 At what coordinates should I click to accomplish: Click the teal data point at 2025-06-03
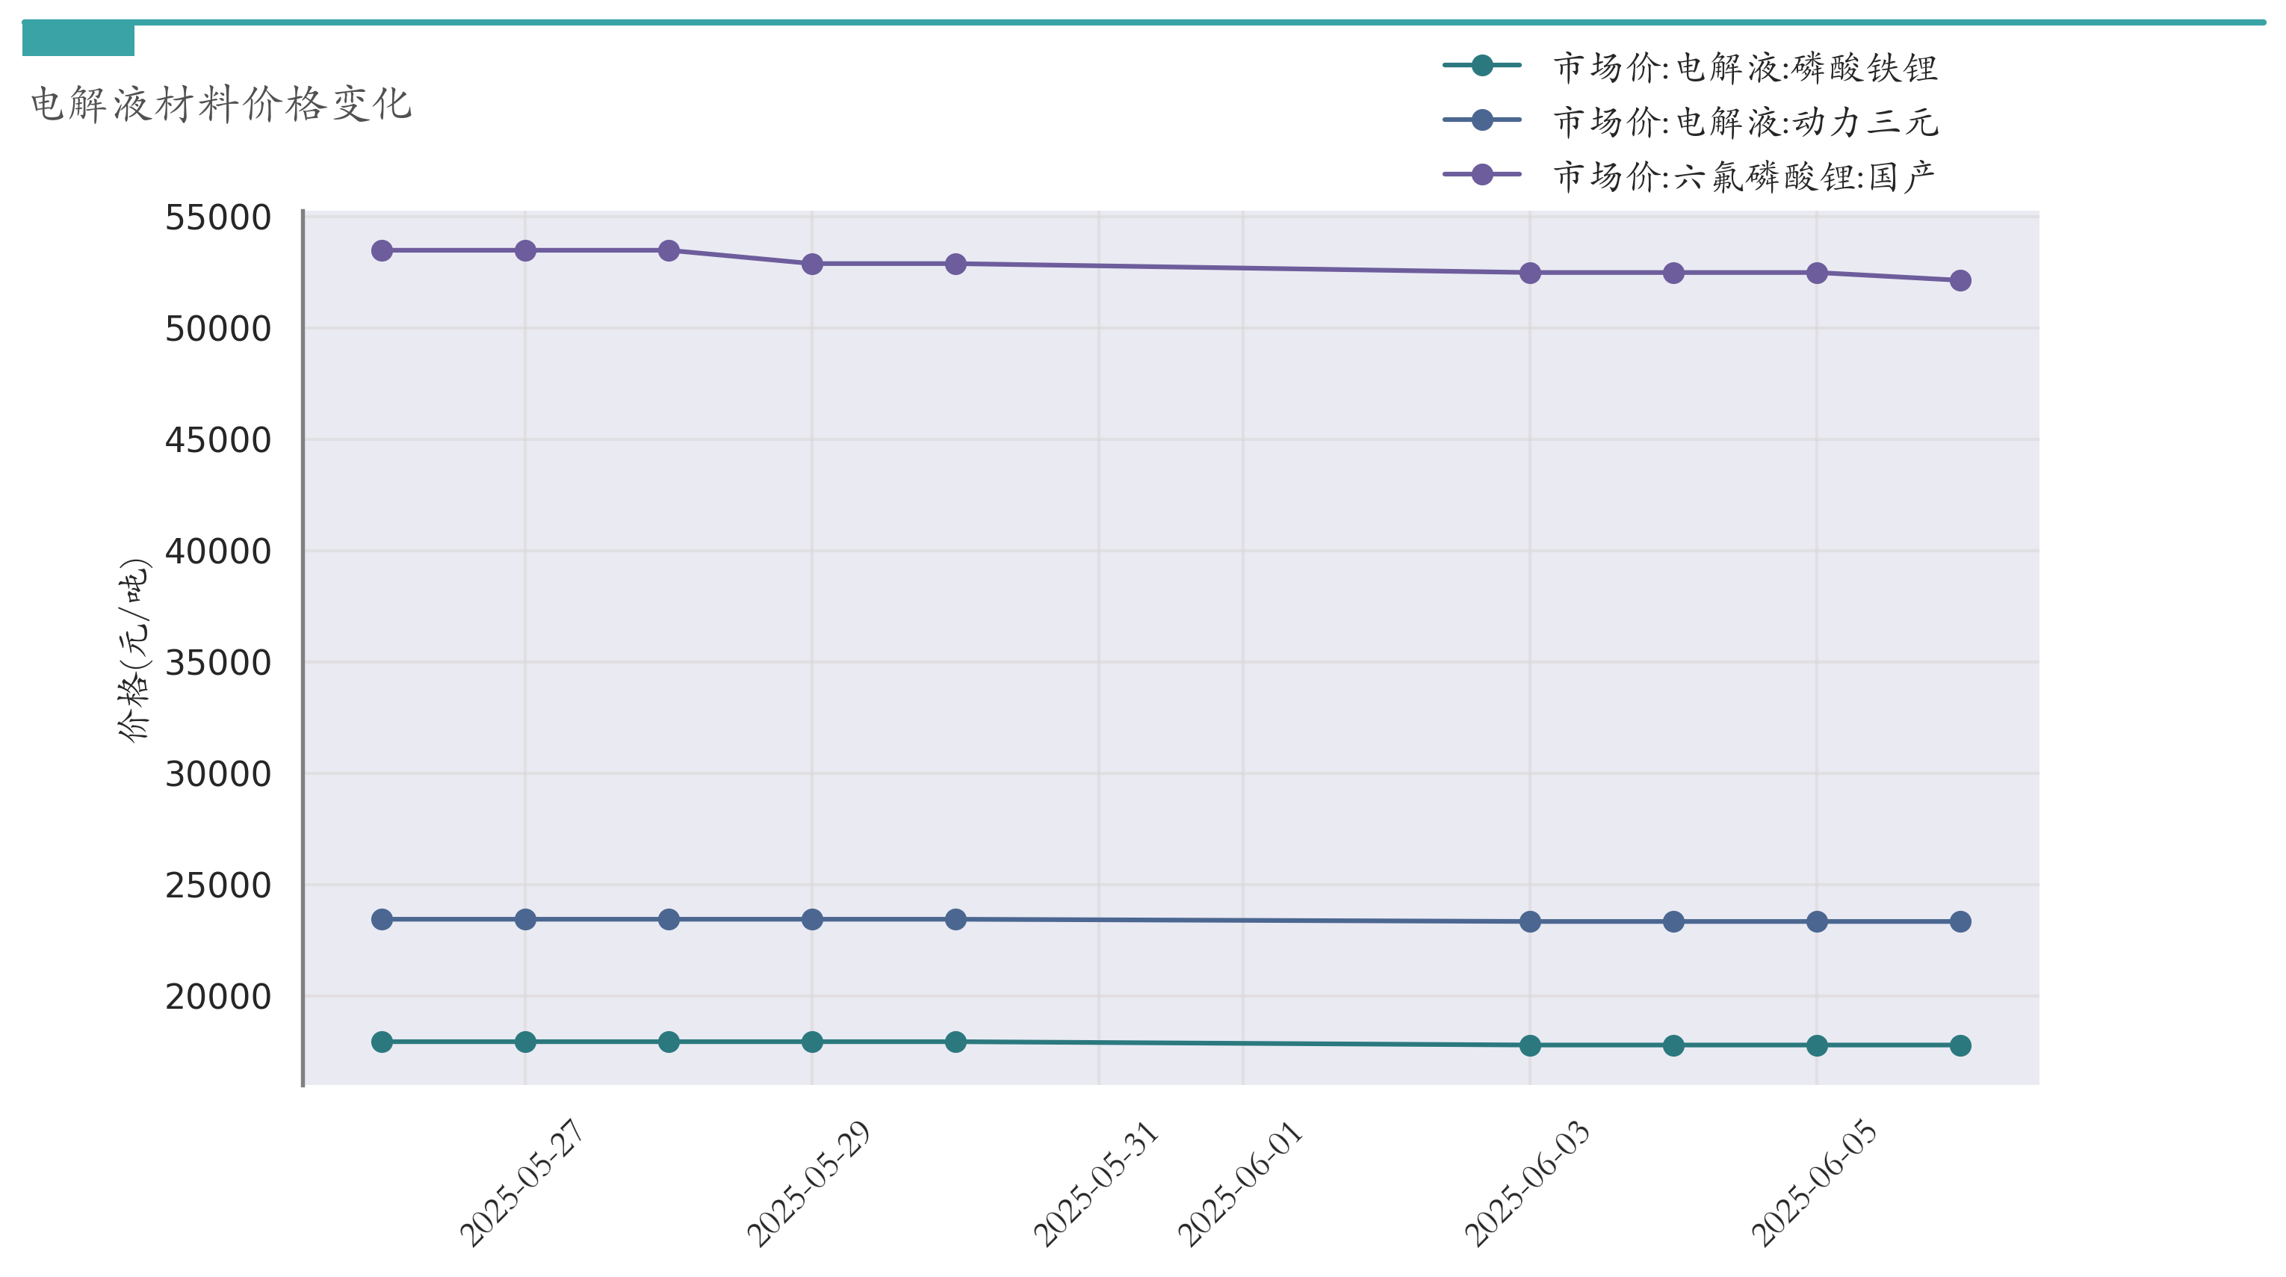click(x=1530, y=1045)
